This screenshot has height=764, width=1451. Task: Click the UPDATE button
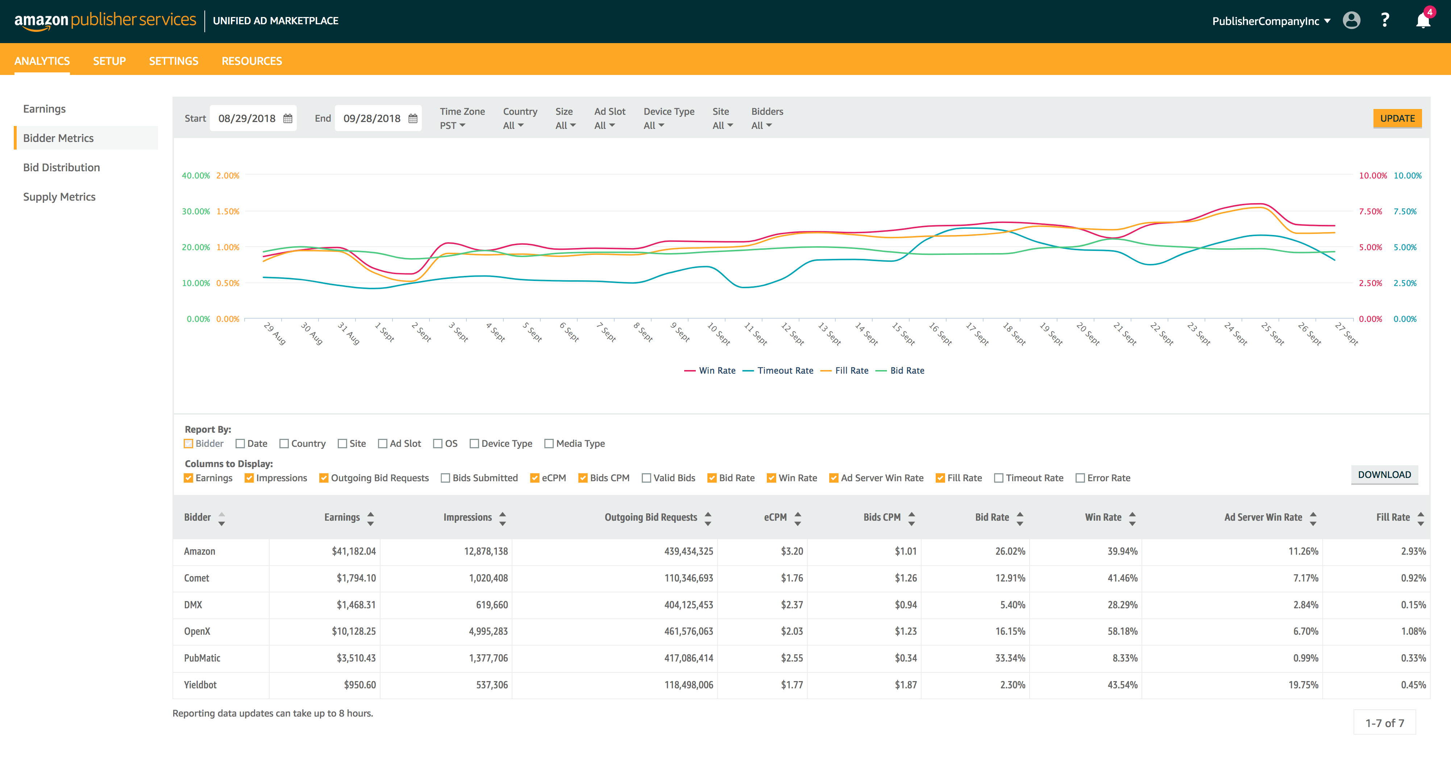pos(1397,118)
